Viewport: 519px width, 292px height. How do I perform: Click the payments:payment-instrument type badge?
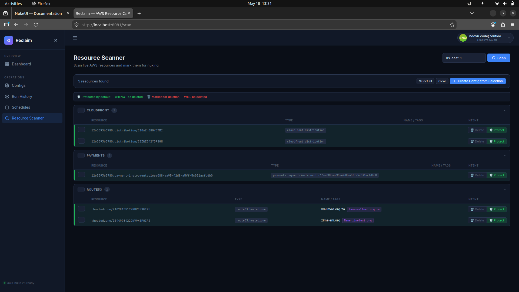[325, 175]
